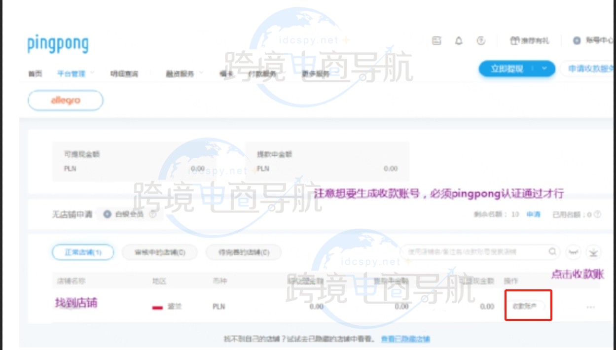
Task: Click the download icon right of the search box
Action: 594,253
